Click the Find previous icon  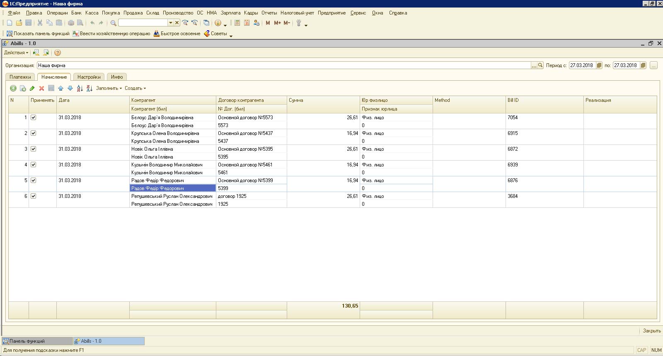point(194,23)
